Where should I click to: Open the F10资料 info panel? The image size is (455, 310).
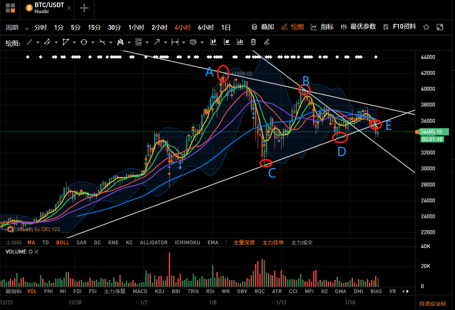click(404, 27)
